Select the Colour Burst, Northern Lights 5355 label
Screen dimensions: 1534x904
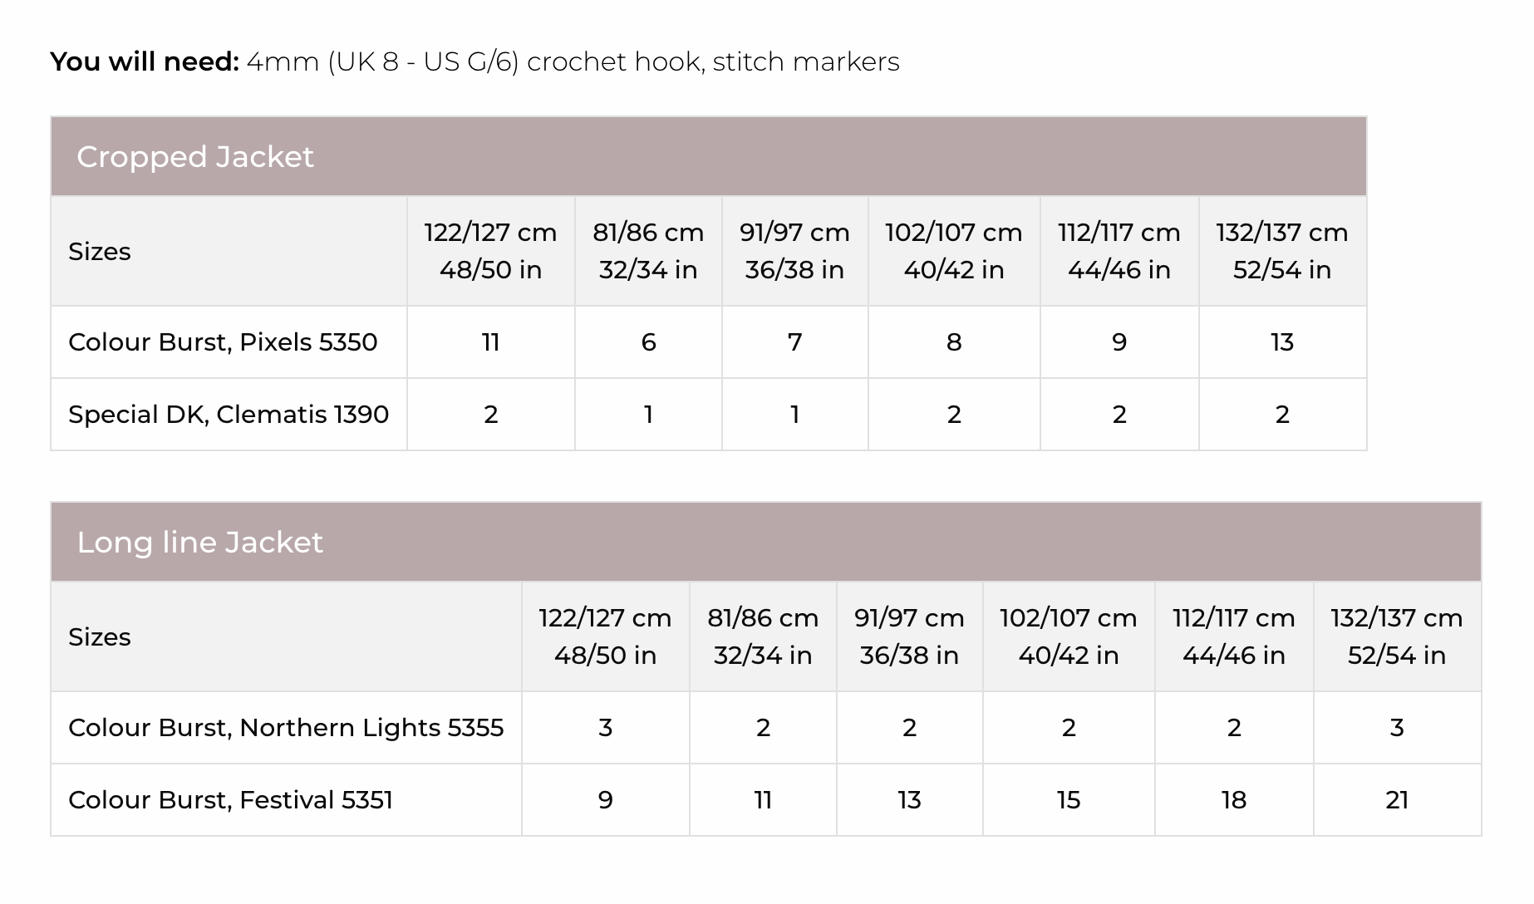point(286,727)
